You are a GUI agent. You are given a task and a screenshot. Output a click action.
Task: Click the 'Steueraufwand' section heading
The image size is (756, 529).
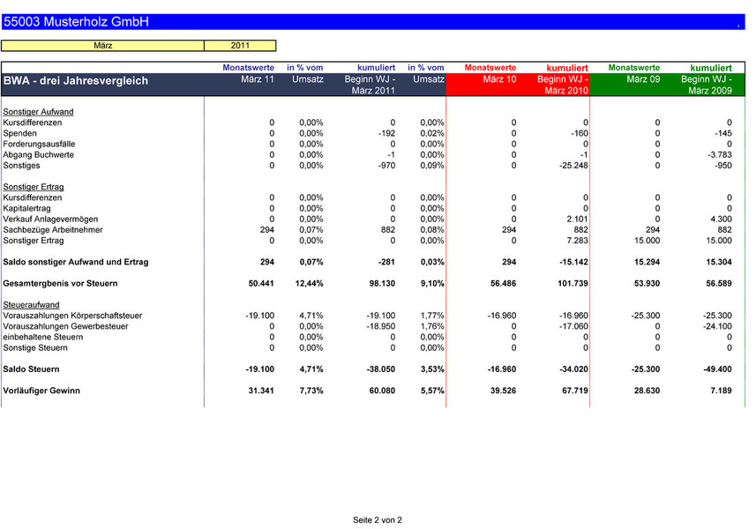pos(32,305)
